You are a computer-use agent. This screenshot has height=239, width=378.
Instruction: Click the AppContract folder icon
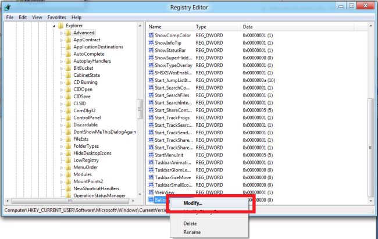click(69, 40)
